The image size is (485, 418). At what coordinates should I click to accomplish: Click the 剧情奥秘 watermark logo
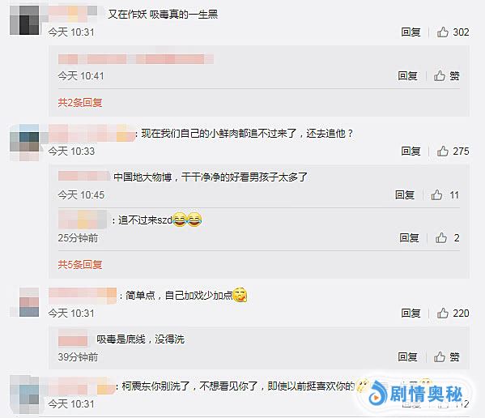(x=415, y=394)
